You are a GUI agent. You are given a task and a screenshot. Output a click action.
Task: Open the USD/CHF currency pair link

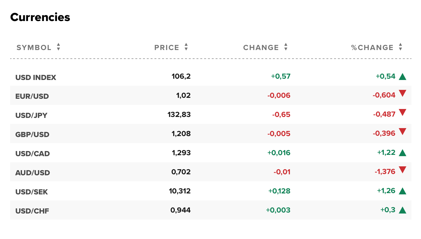pos(32,211)
